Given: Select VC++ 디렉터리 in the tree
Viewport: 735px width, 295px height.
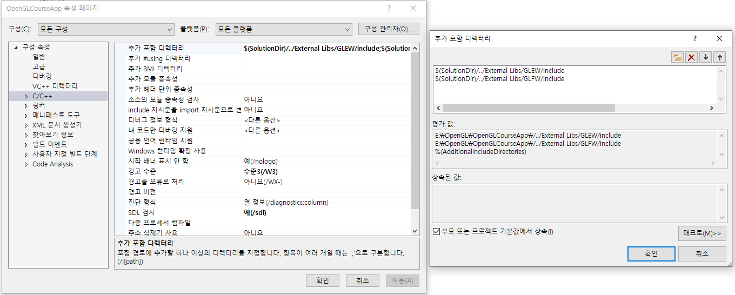Looking at the screenshot, I should [x=55, y=86].
